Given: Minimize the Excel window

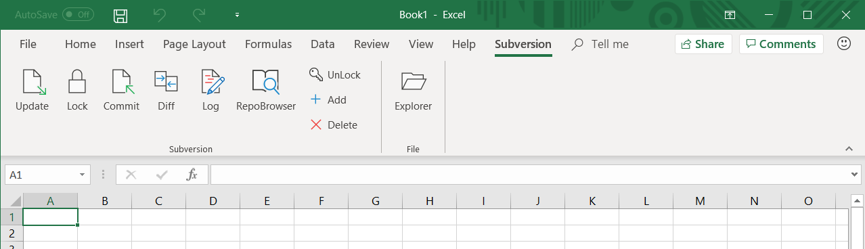Looking at the screenshot, I should pos(769,15).
